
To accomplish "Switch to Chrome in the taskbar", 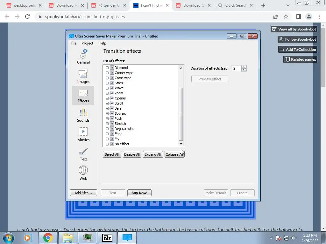I will (x=48, y=238).
